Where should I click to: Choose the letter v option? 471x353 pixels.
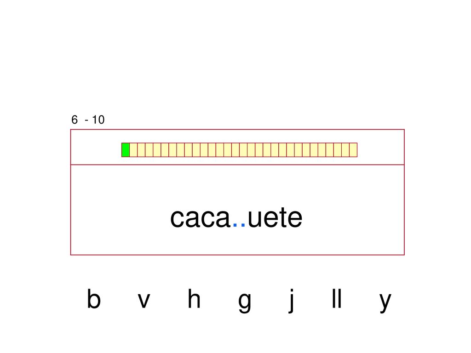pos(144,301)
